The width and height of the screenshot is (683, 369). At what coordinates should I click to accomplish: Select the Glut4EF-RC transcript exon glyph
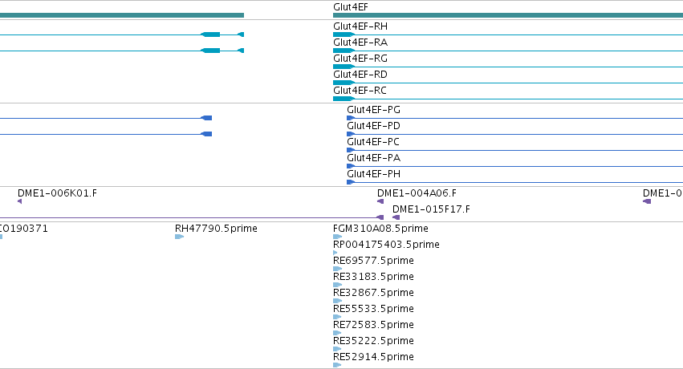tap(344, 99)
